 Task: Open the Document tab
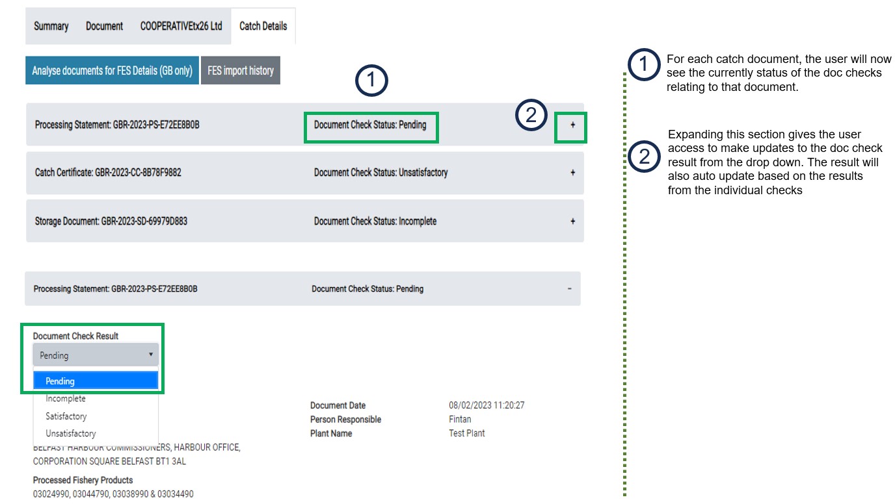pyautogui.click(x=104, y=27)
